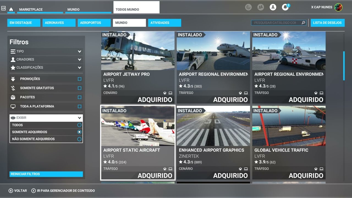
Task: Click the blue catalog scrollbar
Action: (x=344, y=66)
